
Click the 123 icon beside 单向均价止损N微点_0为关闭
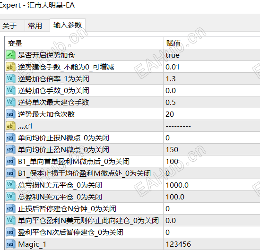click(x=10, y=138)
